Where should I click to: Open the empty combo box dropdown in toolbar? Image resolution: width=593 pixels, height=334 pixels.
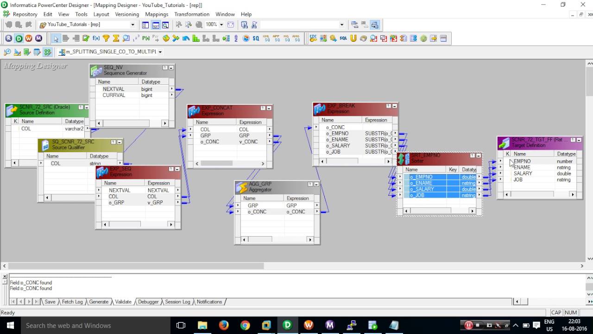pyautogui.click(x=342, y=25)
